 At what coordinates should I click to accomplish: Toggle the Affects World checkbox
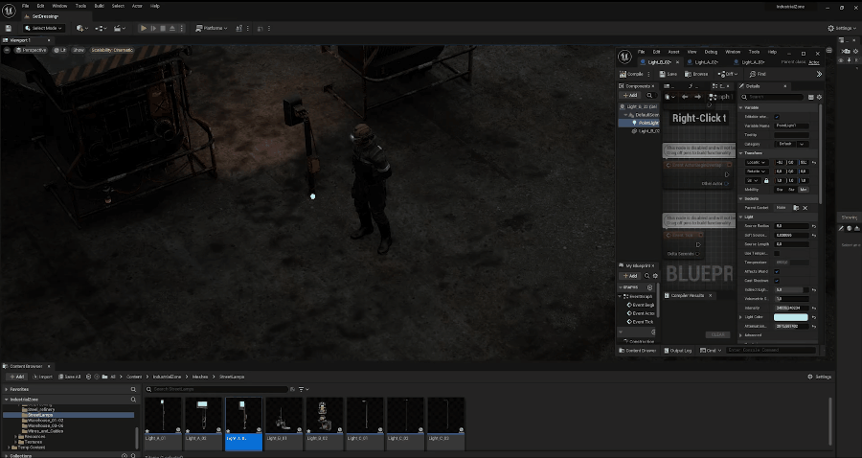coord(777,271)
